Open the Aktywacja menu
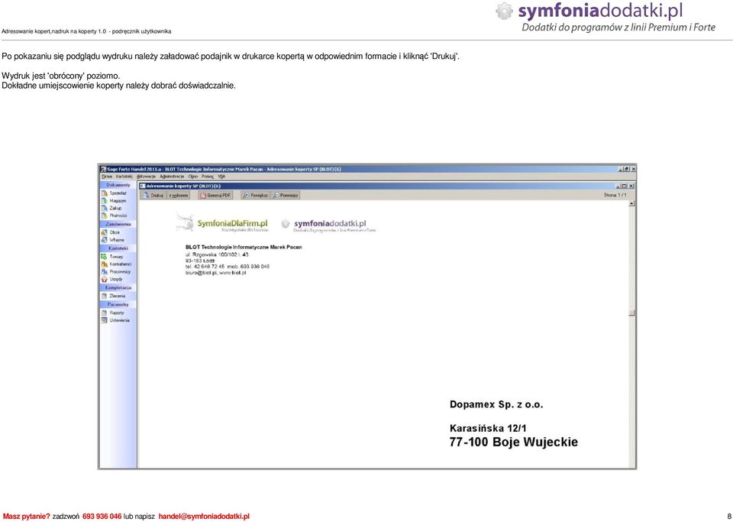This screenshot has height=522, width=733. [x=147, y=177]
